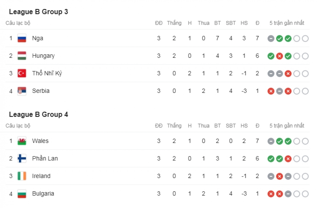Click the Russia flag icon next to Nga
Viewport: 319px width, 208px height.
tap(22, 38)
